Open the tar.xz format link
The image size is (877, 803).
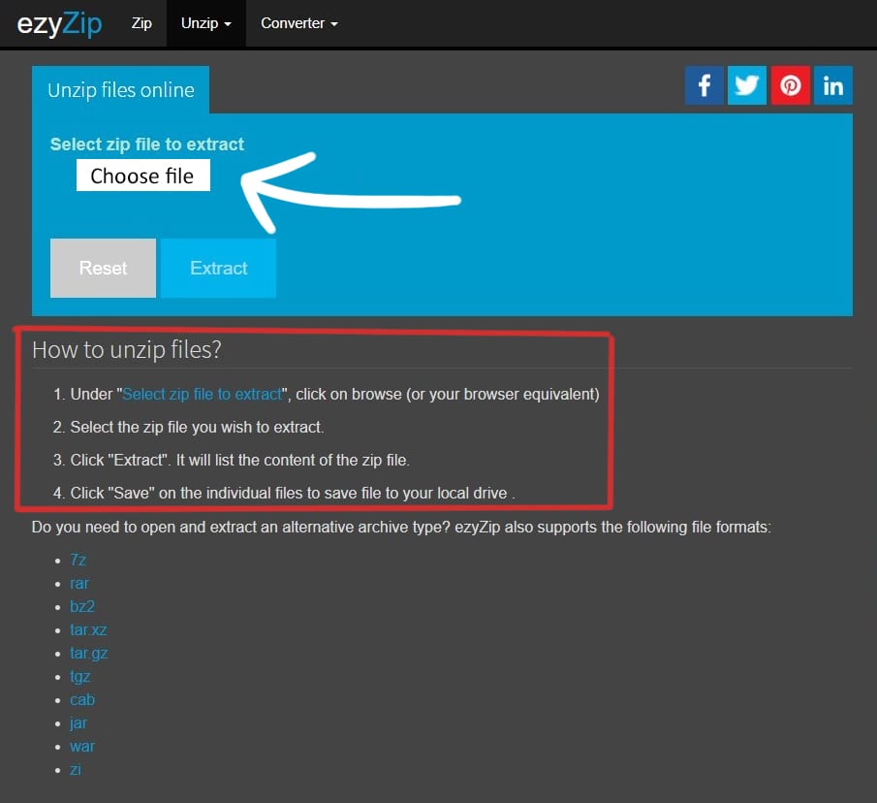pyautogui.click(x=88, y=629)
